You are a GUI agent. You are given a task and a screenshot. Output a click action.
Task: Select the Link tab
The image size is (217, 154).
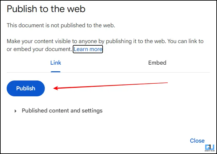point(56,63)
